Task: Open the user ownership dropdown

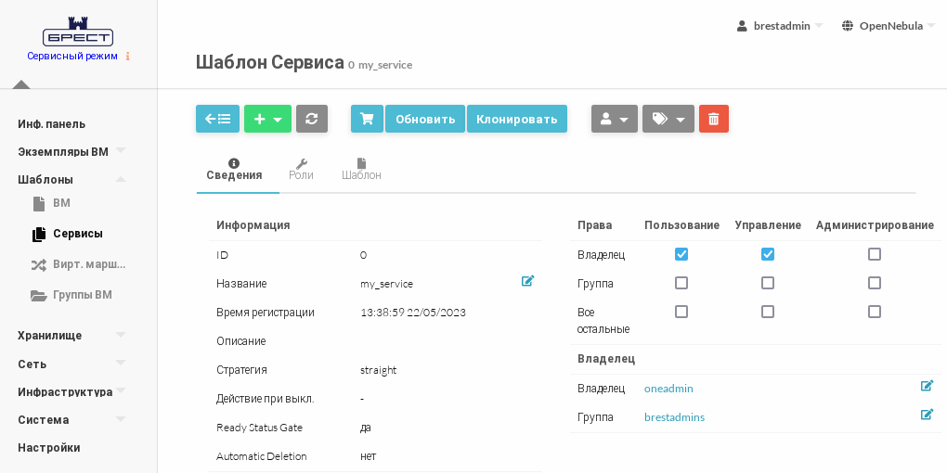Action: (x=614, y=119)
